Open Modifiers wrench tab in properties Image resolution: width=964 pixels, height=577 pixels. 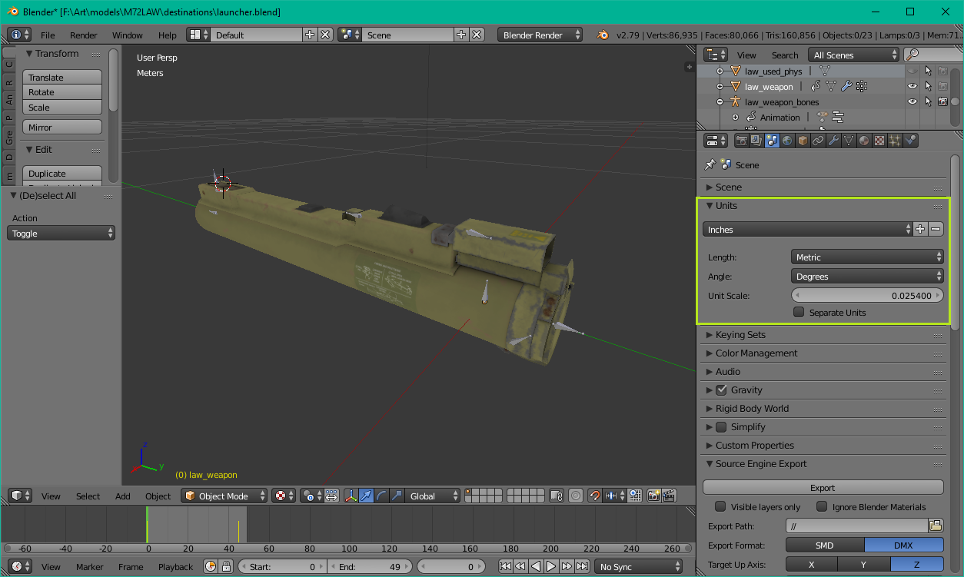[833, 141]
